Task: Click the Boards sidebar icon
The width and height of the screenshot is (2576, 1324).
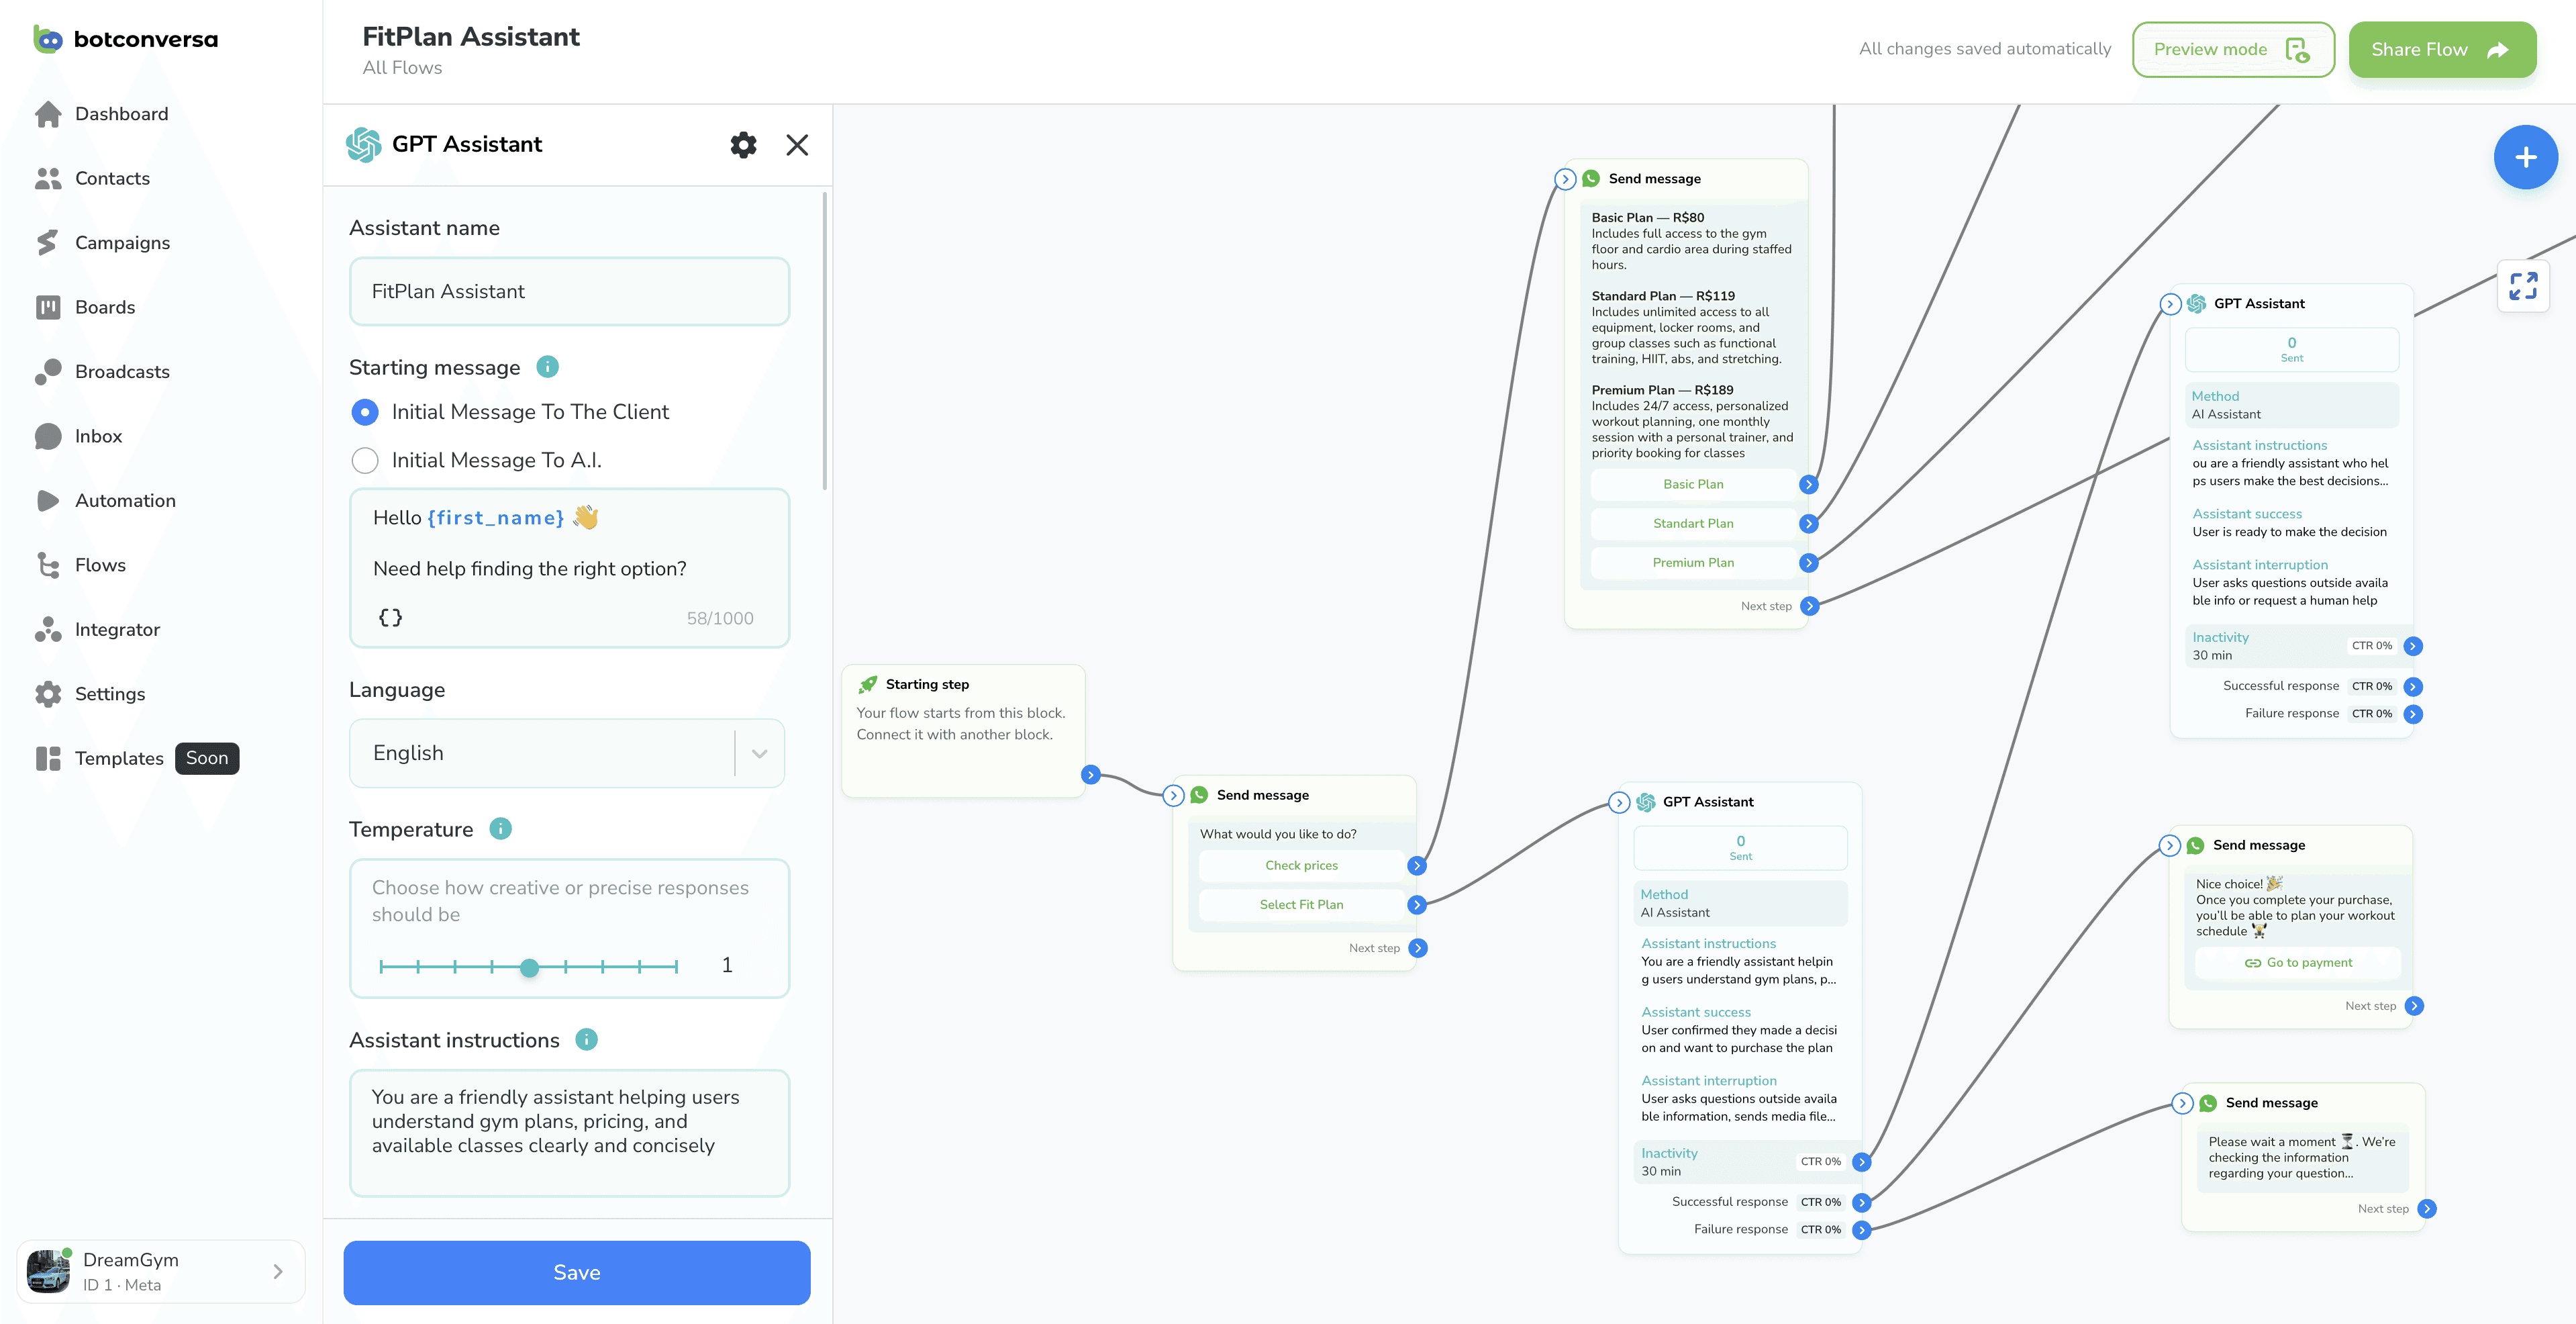Action: (x=48, y=307)
